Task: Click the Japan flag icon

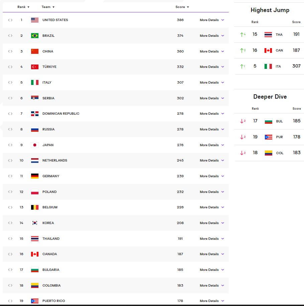Action: coord(35,145)
